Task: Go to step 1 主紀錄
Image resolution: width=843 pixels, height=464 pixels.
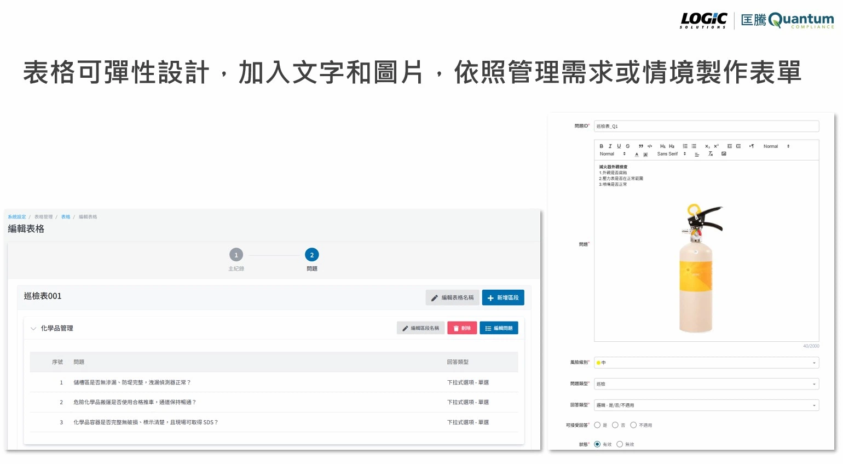Action: click(236, 255)
